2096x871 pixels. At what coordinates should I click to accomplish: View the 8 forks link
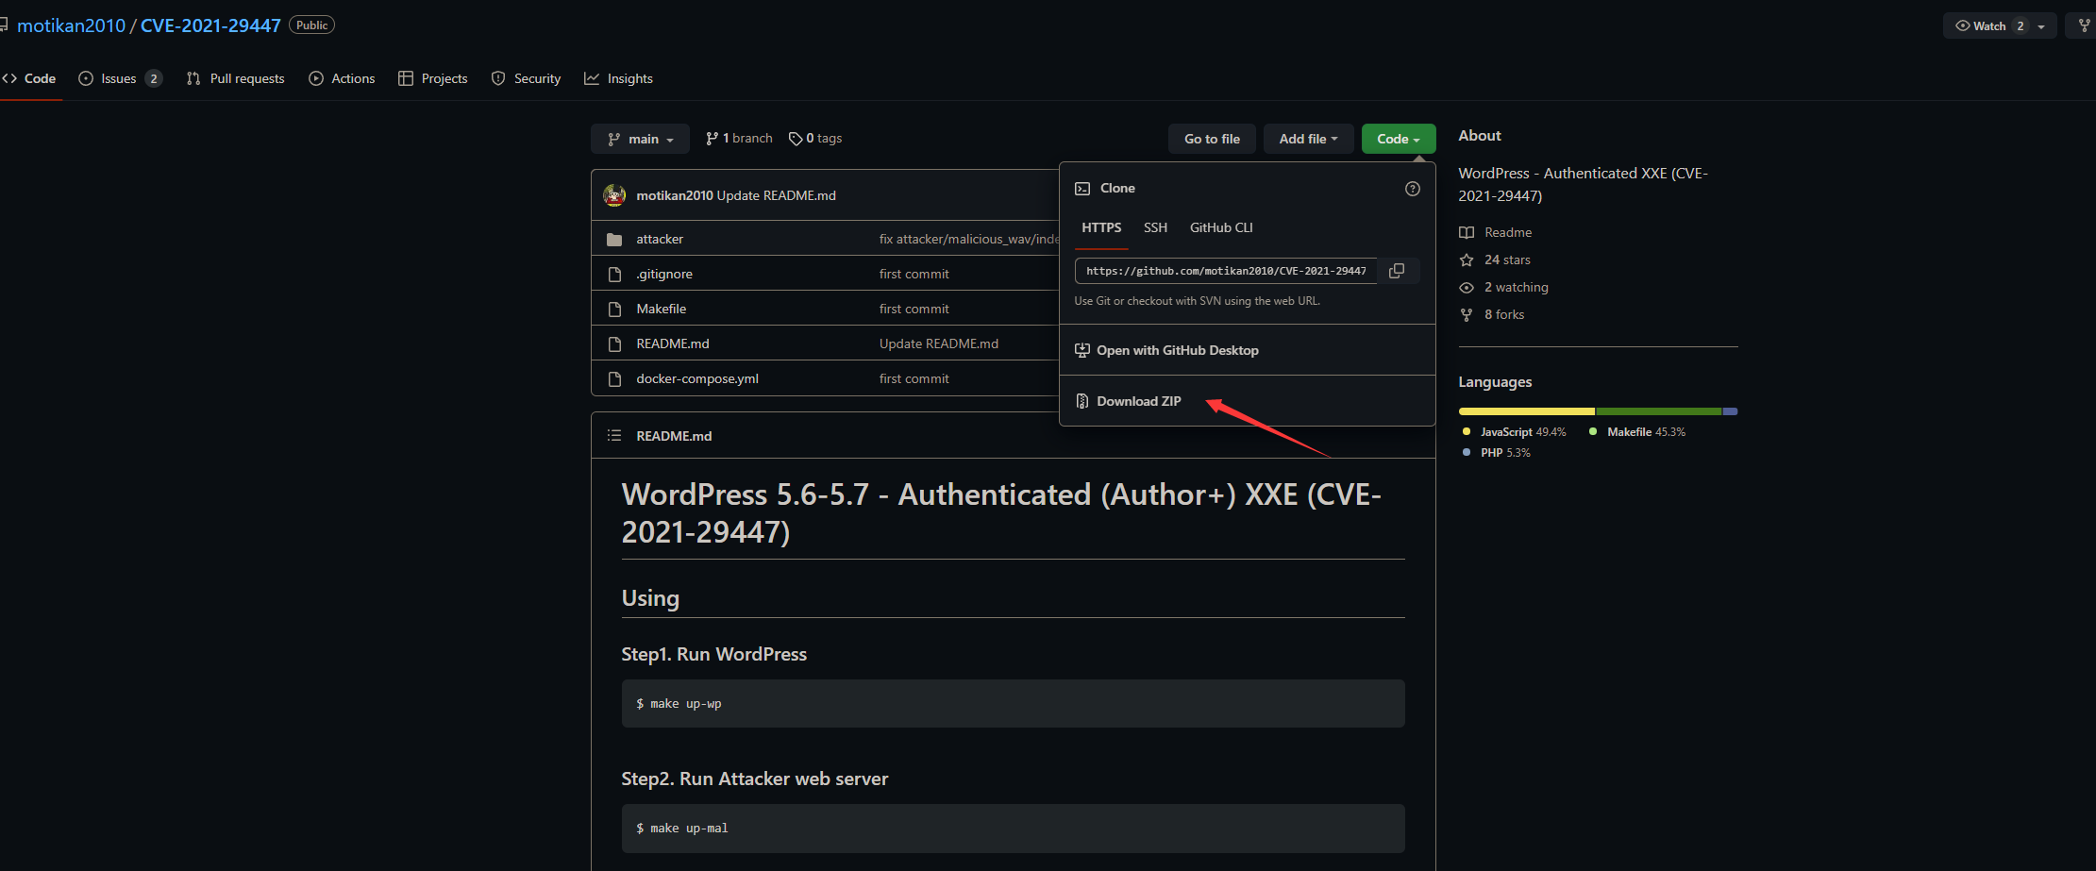1504,314
